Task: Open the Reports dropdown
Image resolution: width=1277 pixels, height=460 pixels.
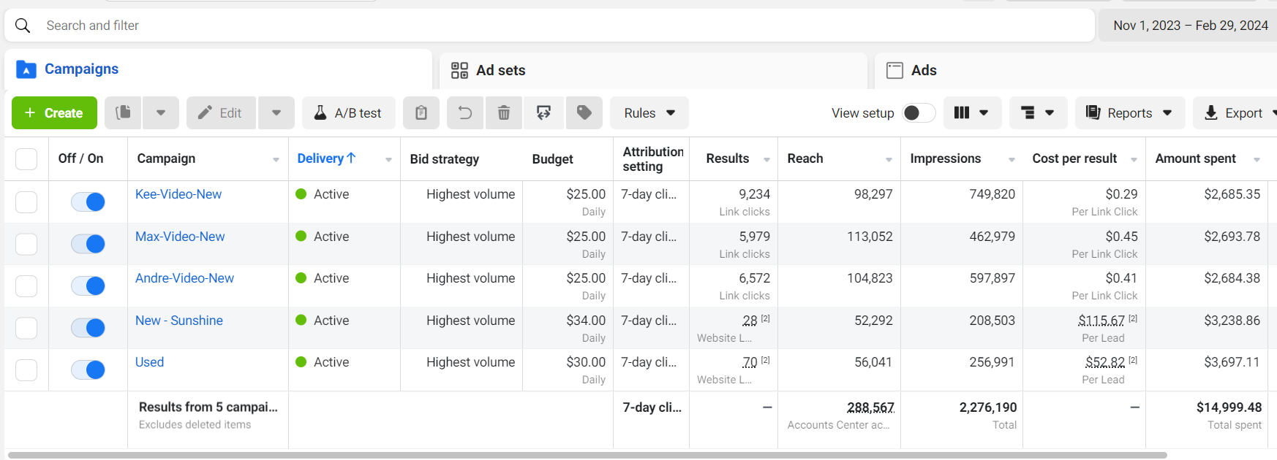Action: point(1129,112)
